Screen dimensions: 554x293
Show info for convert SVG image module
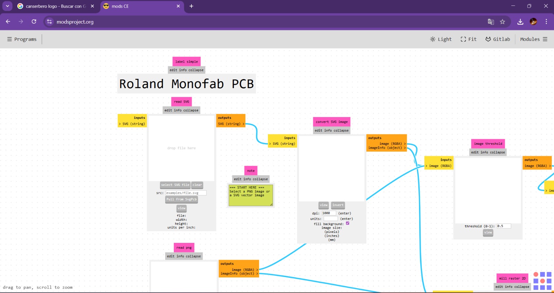pos(328,131)
